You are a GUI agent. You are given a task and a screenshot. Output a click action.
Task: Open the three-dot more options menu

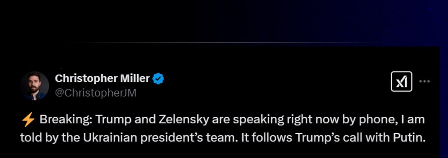tap(424, 81)
